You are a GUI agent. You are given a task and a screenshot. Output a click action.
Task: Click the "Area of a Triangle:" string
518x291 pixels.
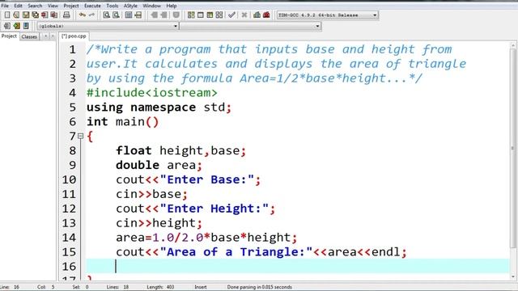click(236, 252)
